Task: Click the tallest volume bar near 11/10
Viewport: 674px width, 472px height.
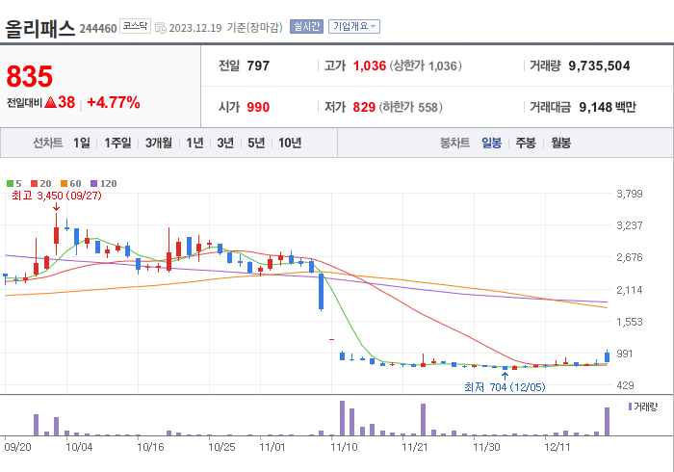Action: pyautogui.click(x=342, y=418)
